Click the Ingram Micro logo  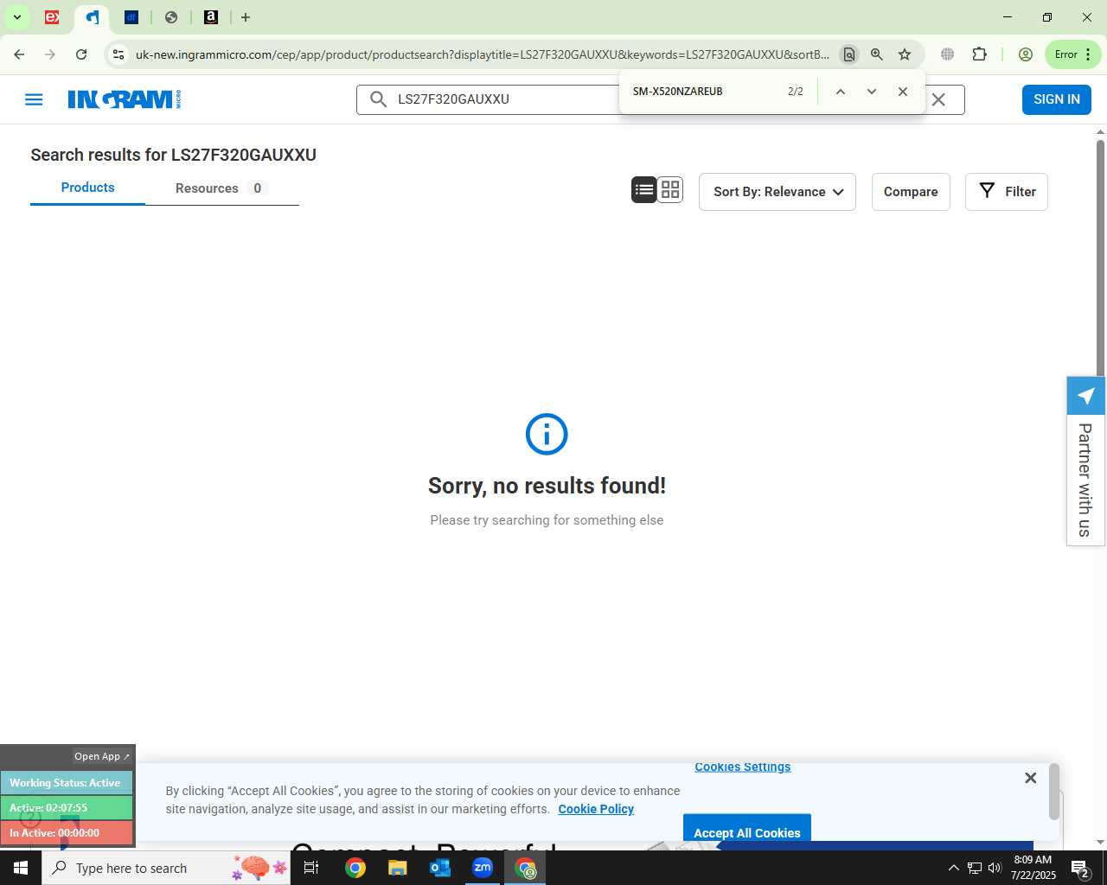click(125, 99)
